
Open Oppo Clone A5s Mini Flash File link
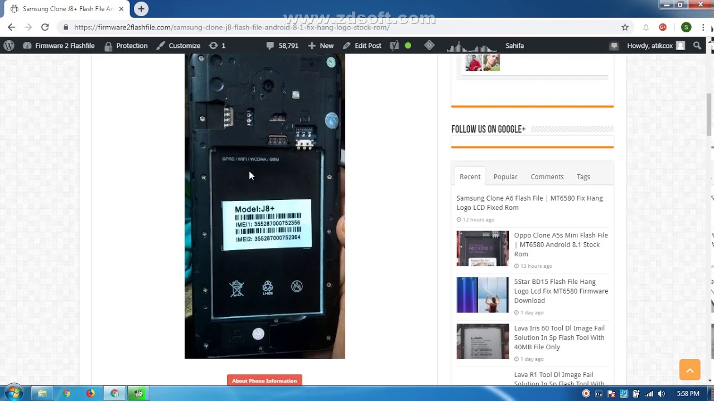pyautogui.click(x=561, y=244)
